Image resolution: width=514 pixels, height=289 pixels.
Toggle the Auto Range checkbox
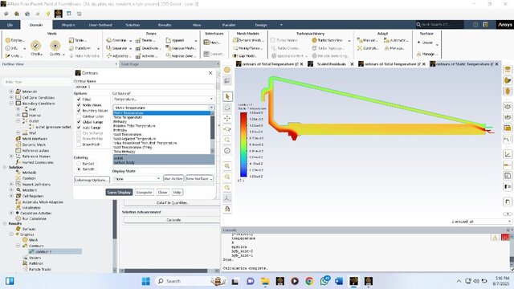79,128
